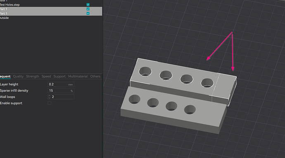This screenshot has height=158, width=285.
Task: Select the Frequent settings tab
Action: pos(5,77)
